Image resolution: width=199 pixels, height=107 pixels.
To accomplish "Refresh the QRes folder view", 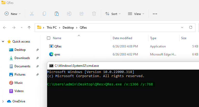I will (191, 27).
